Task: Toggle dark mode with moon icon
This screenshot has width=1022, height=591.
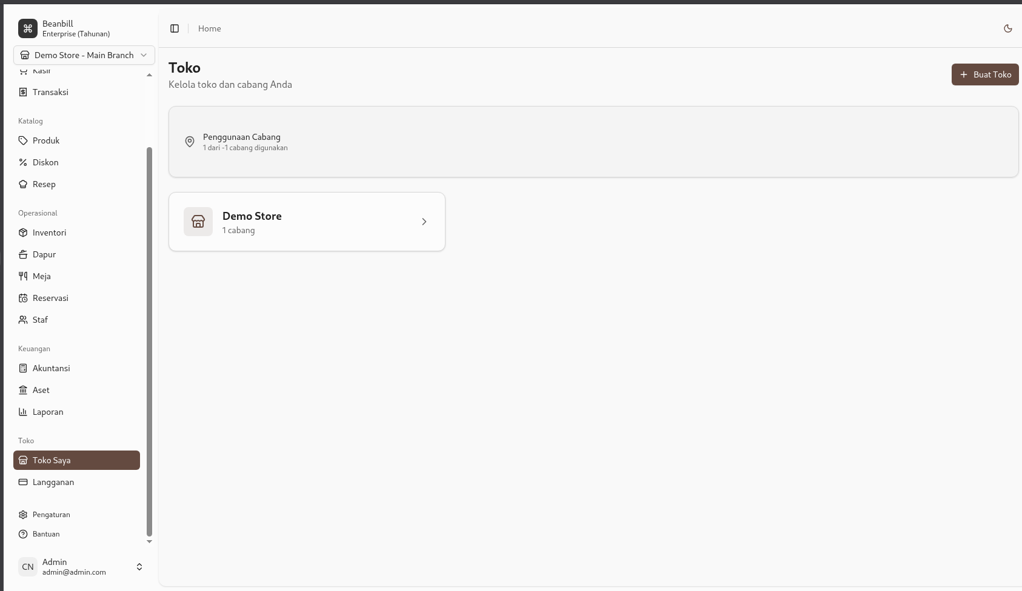Action: [1008, 28]
